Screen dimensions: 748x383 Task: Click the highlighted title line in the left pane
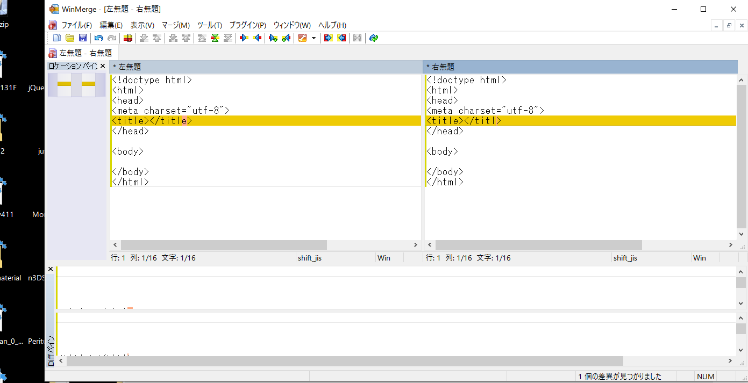coord(152,121)
